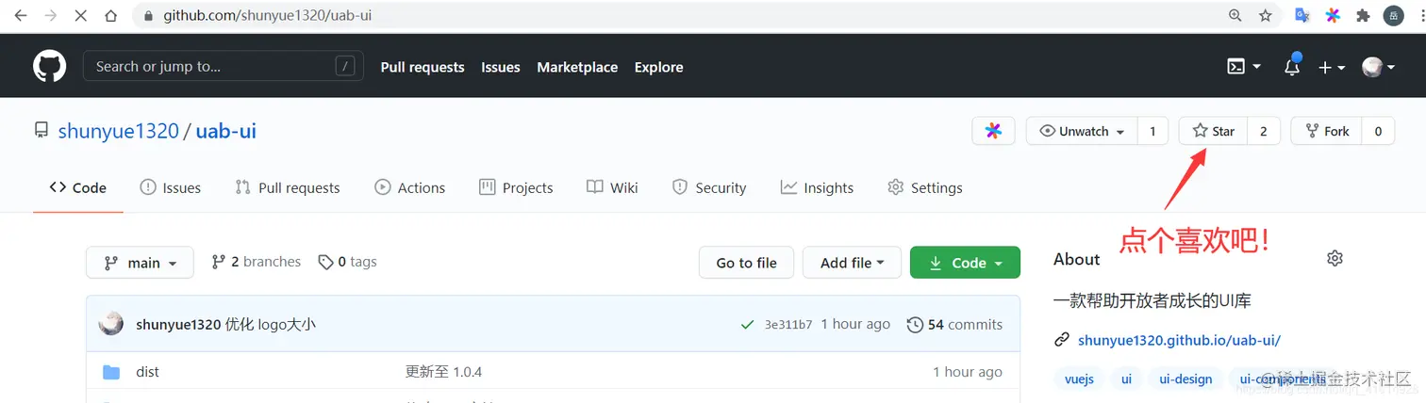1426x403 pixels.
Task: View watchers count 1
Action: 1152,131
